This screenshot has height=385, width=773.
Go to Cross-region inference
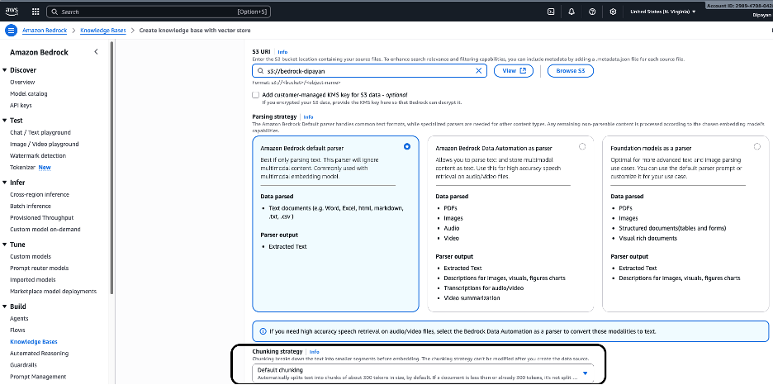[x=40, y=195]
